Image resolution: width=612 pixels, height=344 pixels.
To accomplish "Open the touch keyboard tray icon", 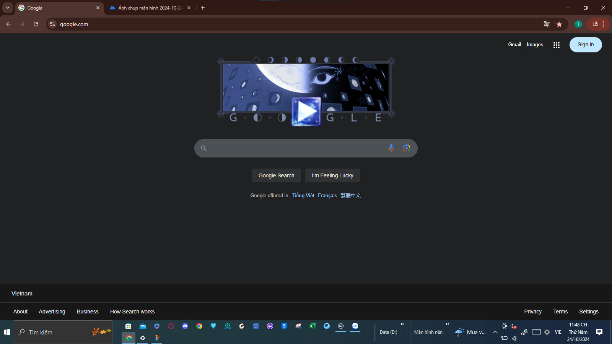I will click(x=536, y=332).
